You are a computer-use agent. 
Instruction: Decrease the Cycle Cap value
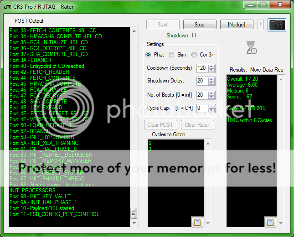tap(211, 110)
